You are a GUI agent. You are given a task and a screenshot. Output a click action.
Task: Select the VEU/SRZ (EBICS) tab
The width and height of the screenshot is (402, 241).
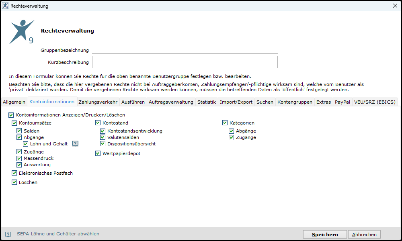pos(375,102)
